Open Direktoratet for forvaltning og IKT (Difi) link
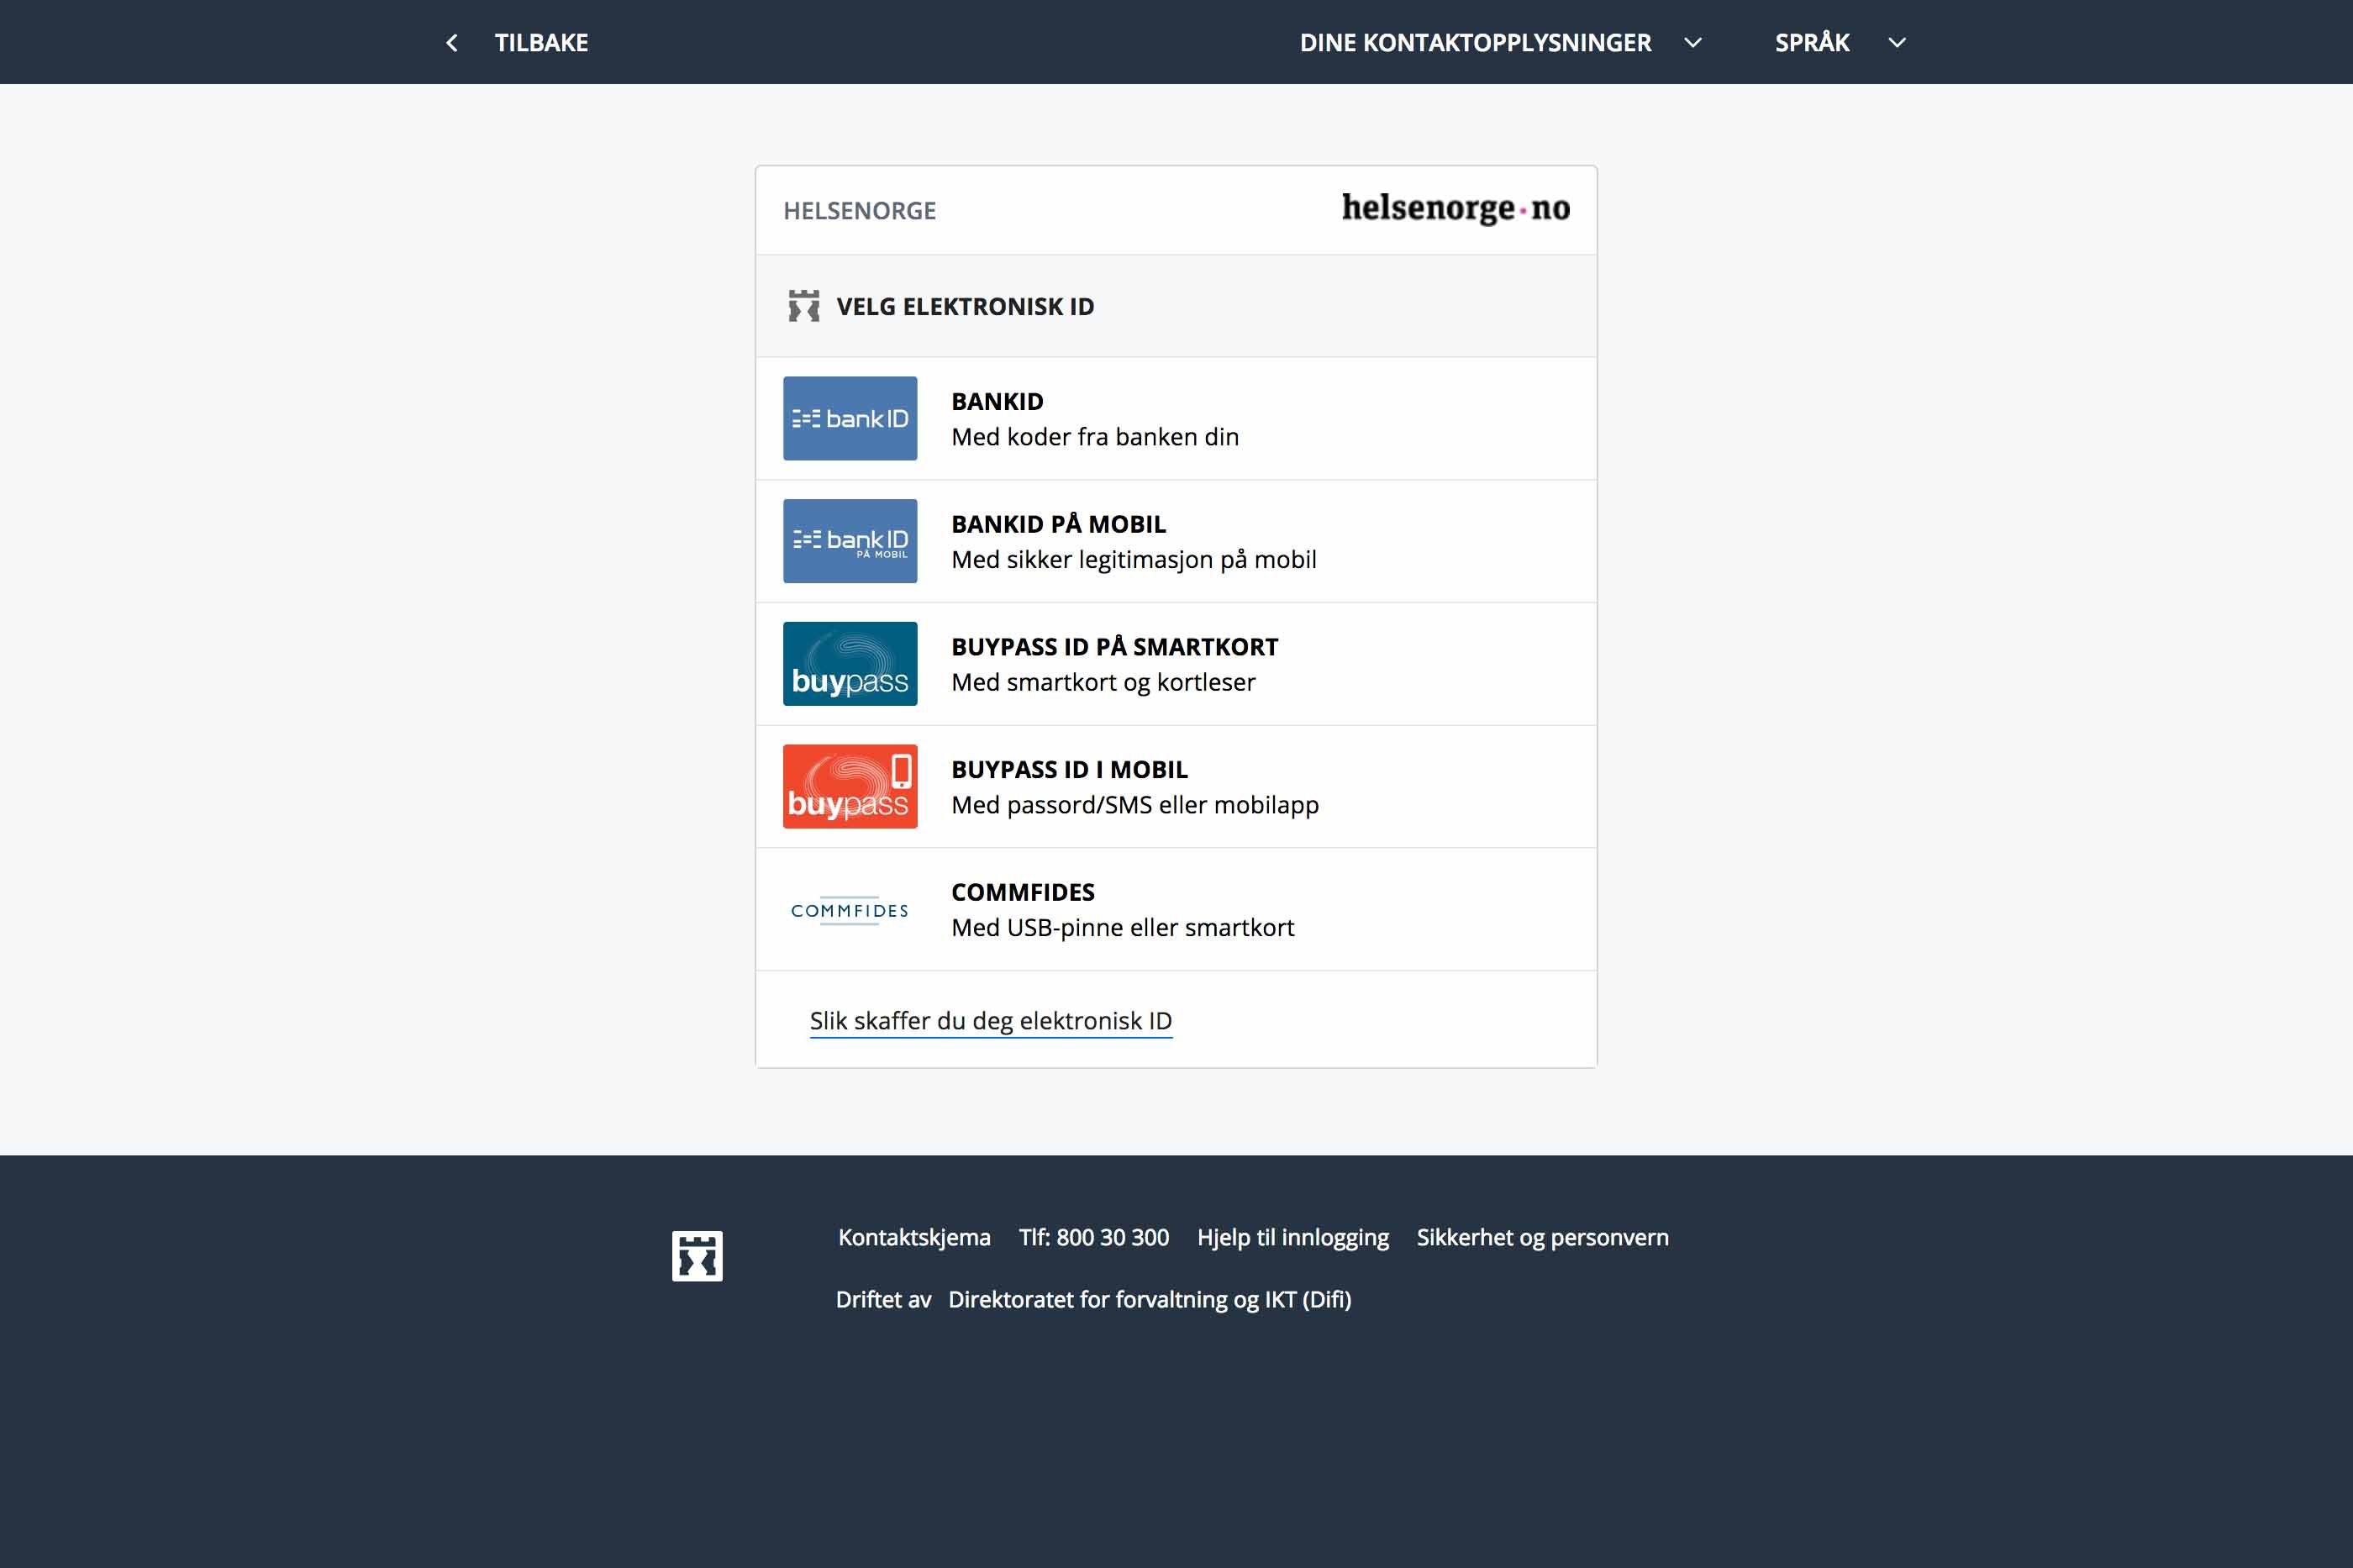2353x1568 pixels. pos(1149,1300)
